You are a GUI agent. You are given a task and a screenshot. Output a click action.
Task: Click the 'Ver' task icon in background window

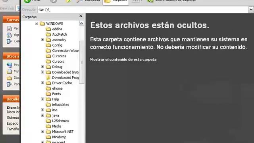[x=9, y=29]
